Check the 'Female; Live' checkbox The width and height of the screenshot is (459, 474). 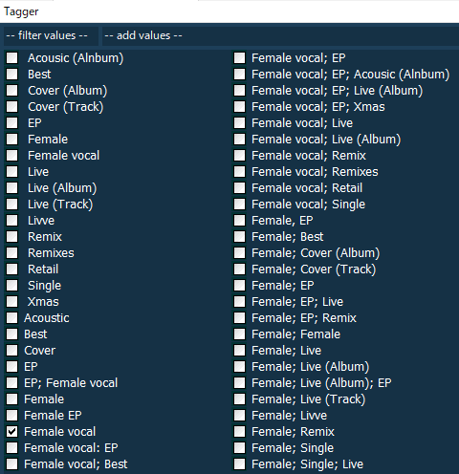[x=239, y=350]
